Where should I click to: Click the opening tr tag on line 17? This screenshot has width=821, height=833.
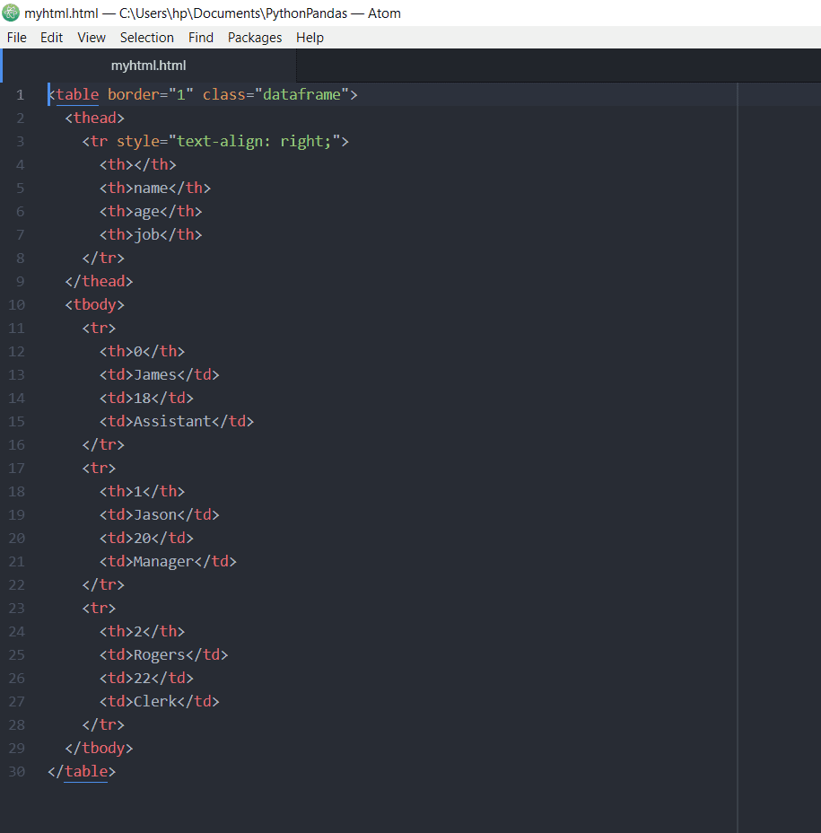pyautogui.click(x=99, y=468)
